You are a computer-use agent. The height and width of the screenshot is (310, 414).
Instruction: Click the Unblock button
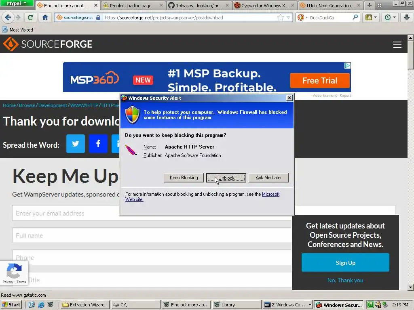(x=226, y=178)
